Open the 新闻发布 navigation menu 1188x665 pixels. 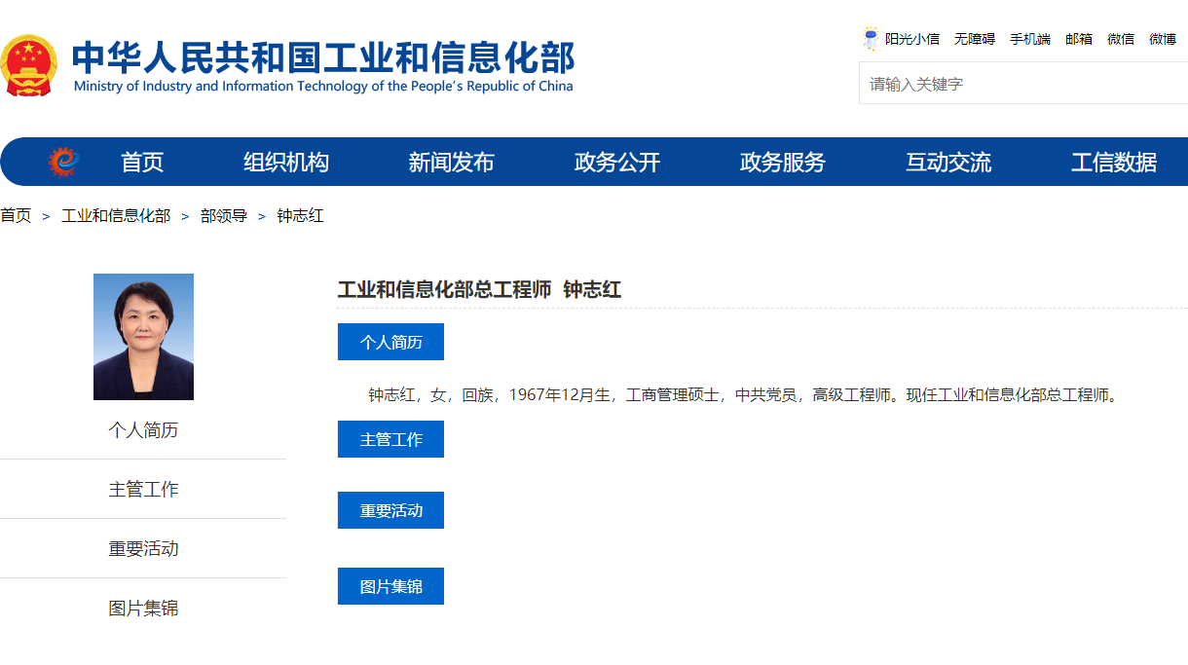452,163
